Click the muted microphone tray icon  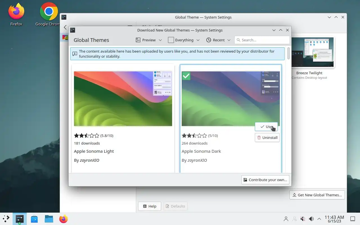coord(303,219)
